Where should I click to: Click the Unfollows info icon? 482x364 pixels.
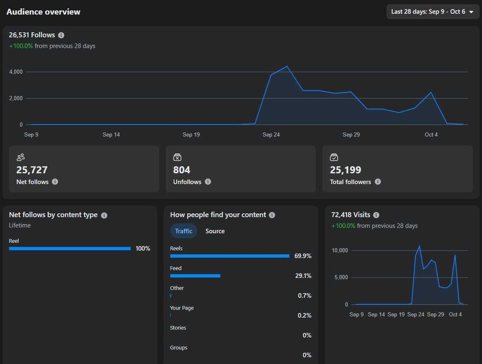pos(208,181)
